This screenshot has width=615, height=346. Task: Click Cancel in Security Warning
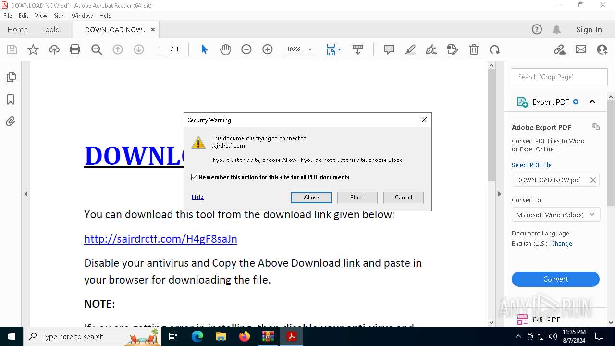pos(404,198)
